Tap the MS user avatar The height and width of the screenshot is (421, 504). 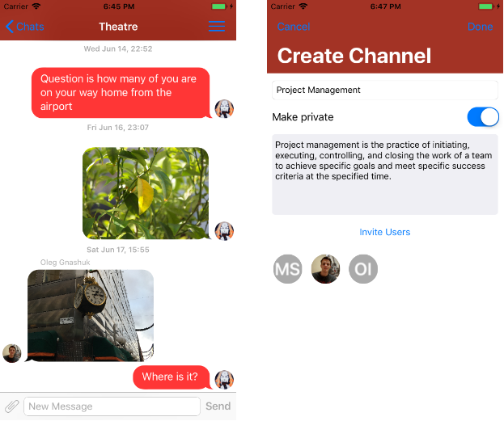(x=287, y=269)
